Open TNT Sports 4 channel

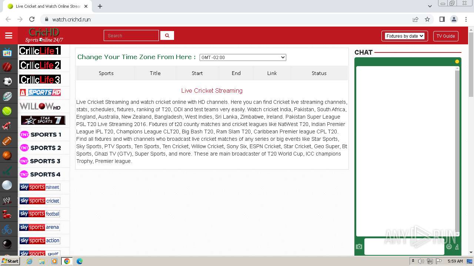coord(40,174)
